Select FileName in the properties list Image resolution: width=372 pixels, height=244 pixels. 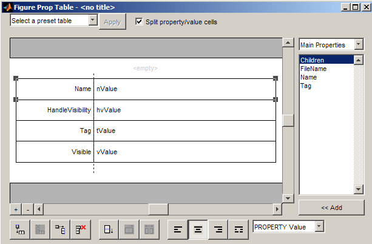326,69
